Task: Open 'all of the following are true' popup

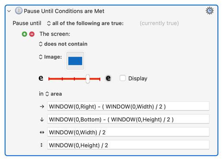Action: coord(85,23)
